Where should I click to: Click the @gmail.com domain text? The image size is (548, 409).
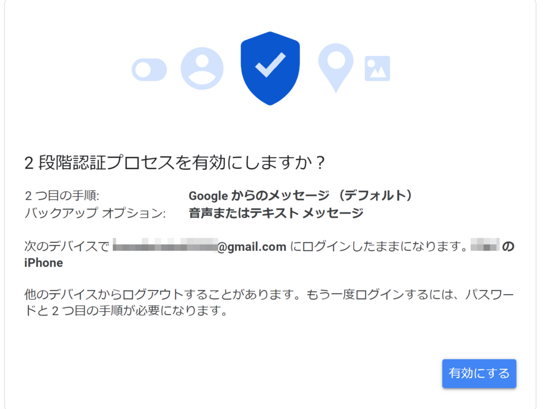(x=253, y=247)
